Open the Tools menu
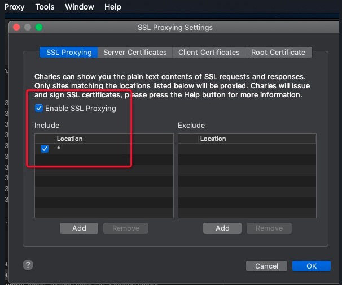The width and height of the screenshot is (342, 285). tap(45, 7)
